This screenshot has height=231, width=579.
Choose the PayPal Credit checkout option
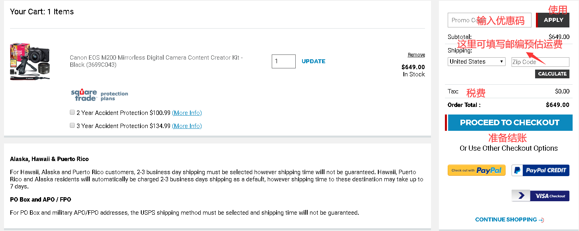click(540, 170)
